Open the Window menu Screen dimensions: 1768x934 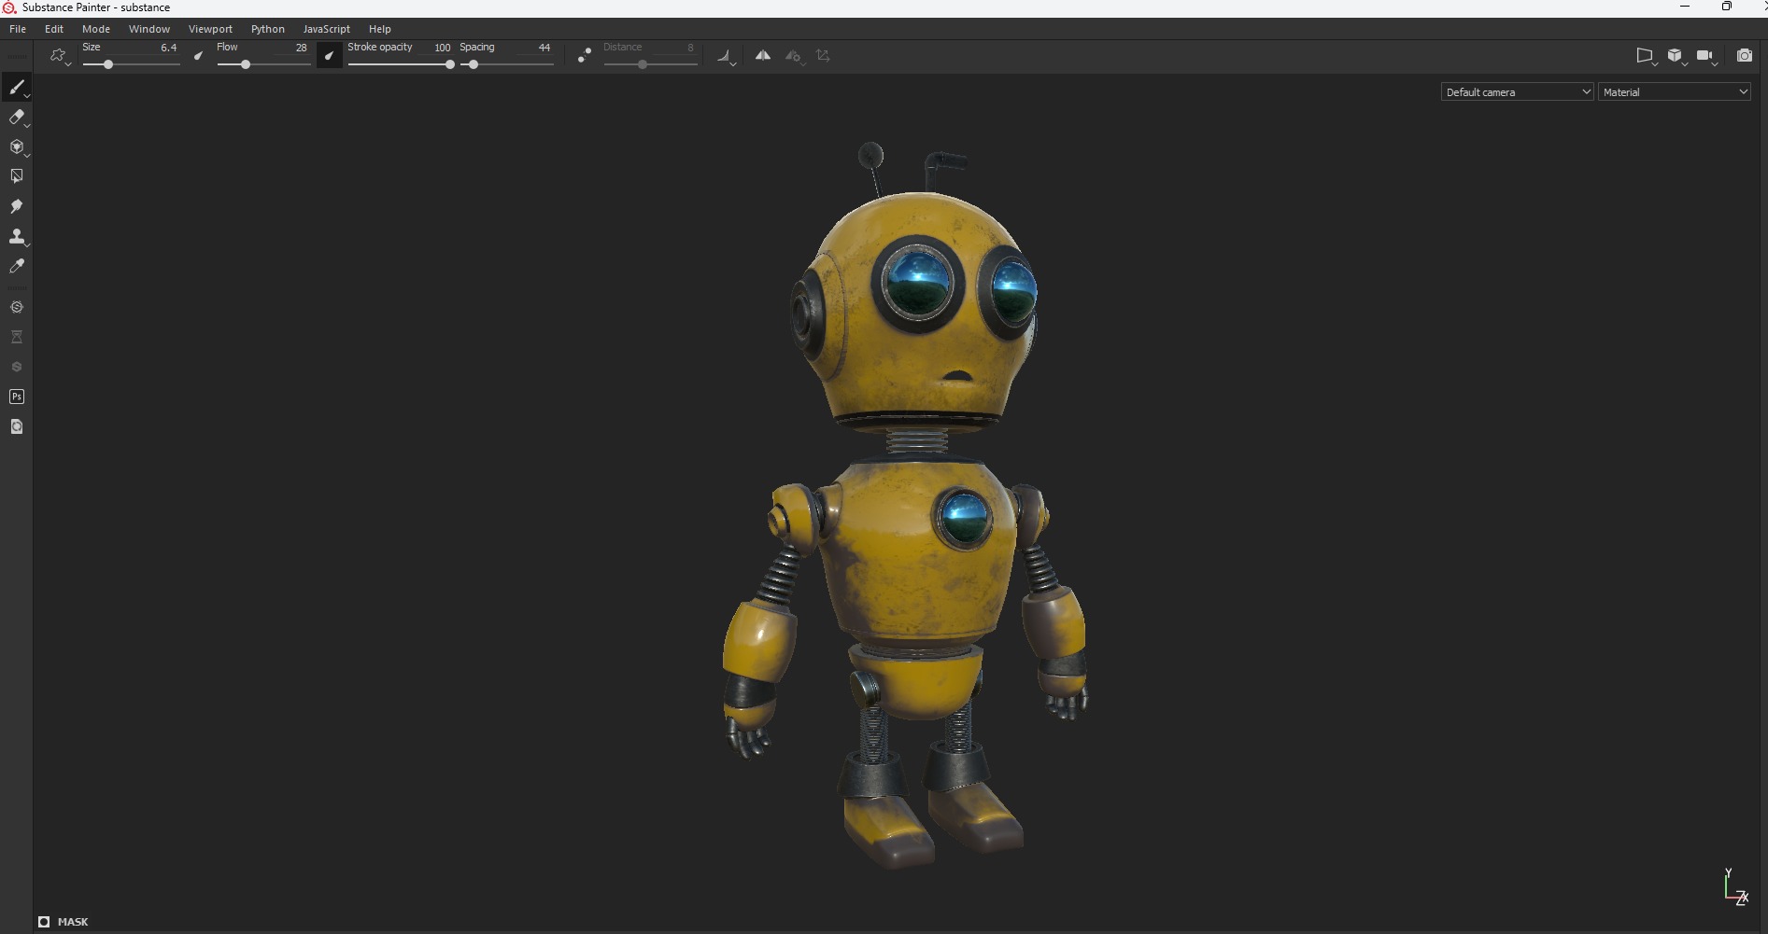[149, 29]
